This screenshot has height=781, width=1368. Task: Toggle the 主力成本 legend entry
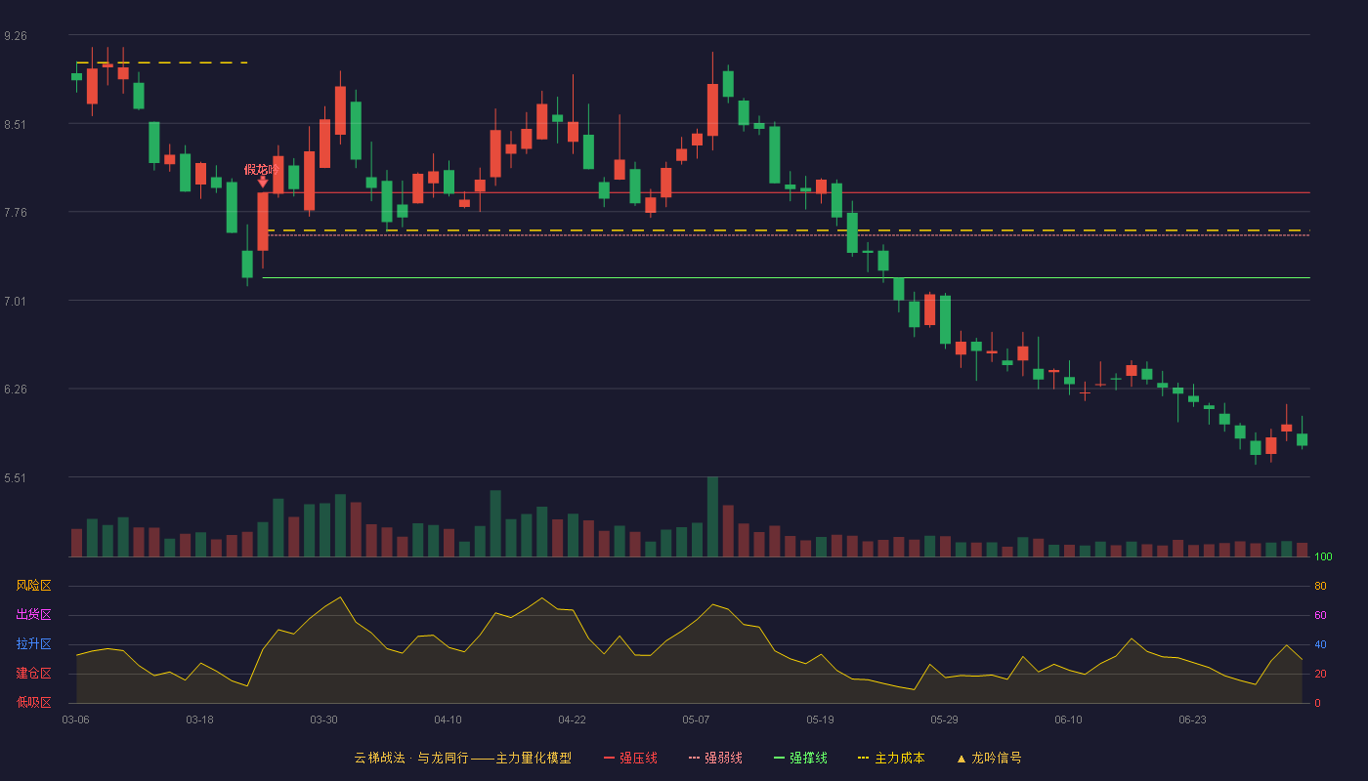891,758
